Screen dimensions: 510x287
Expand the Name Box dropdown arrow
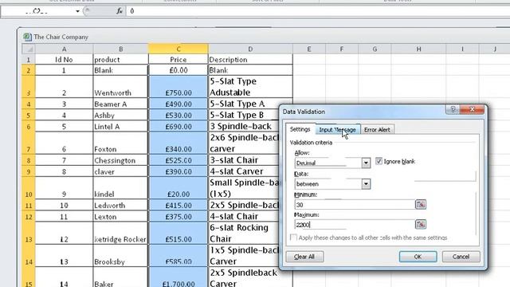click(x=77, y=11)
